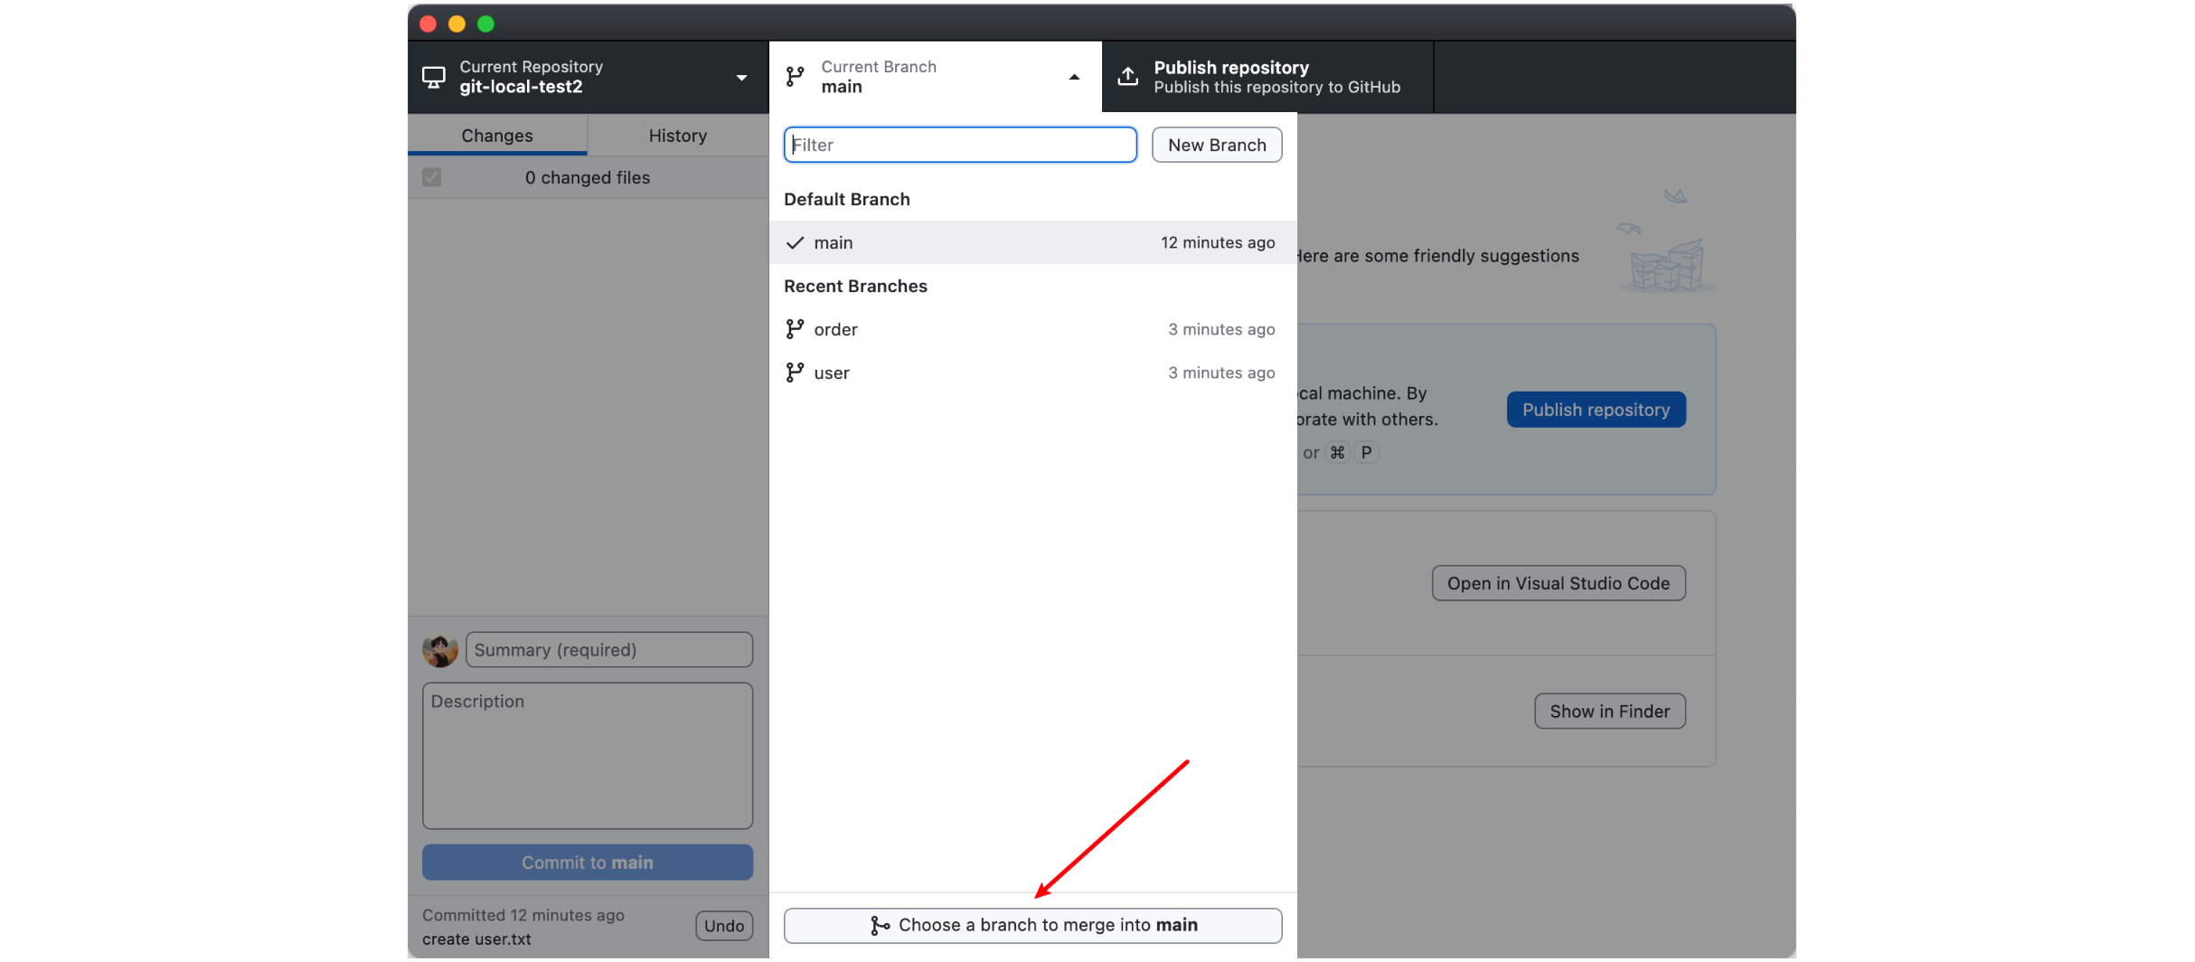Click the upload icon for Publish repository
This screenshot has width=2195, height=962.
(1127, 77)
